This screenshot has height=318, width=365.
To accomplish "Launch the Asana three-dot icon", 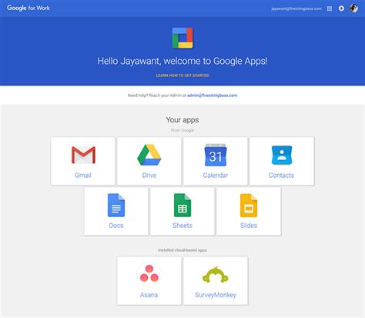I will click(149, 274).
